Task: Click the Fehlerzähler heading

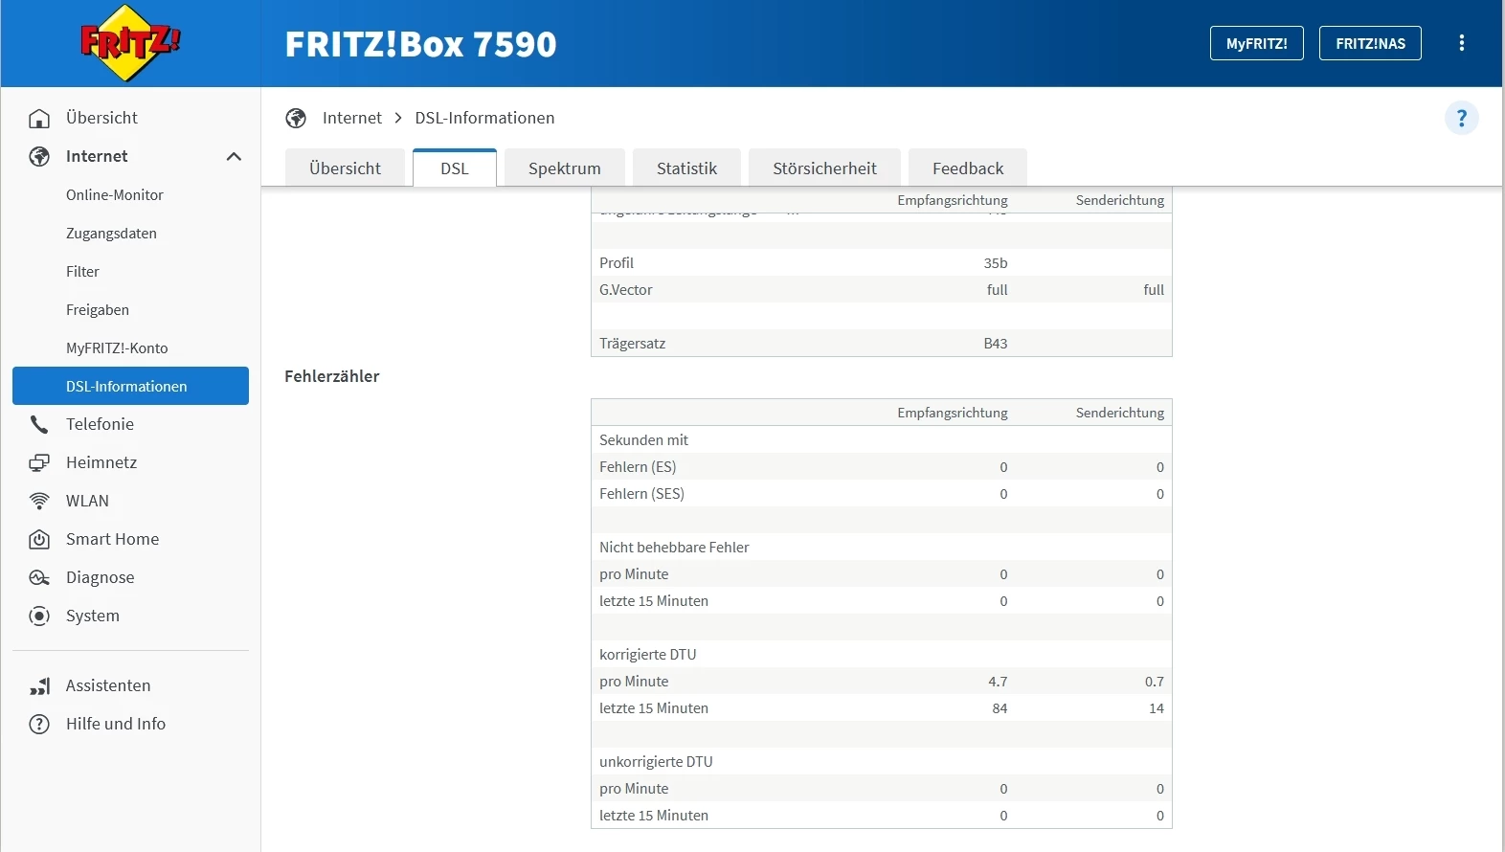Action: click(x=332, y=376)
